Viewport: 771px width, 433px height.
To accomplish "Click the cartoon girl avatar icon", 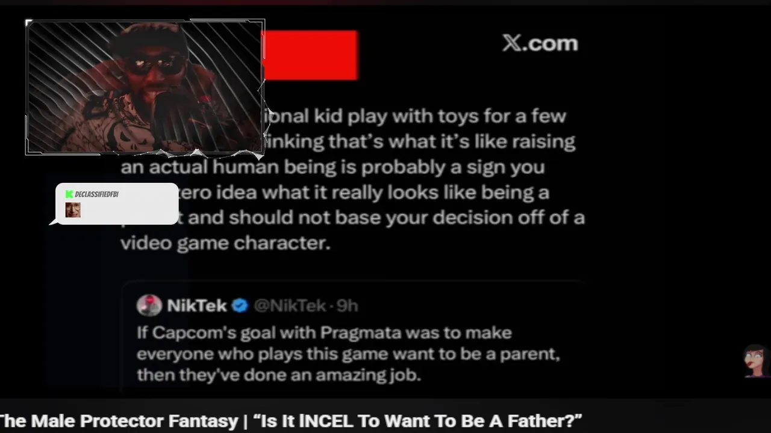I will pyautogui.click(x=756, y=361).
